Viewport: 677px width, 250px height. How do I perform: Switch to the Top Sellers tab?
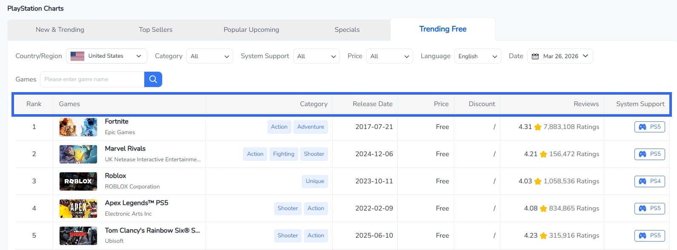click(x=155, y=30)
